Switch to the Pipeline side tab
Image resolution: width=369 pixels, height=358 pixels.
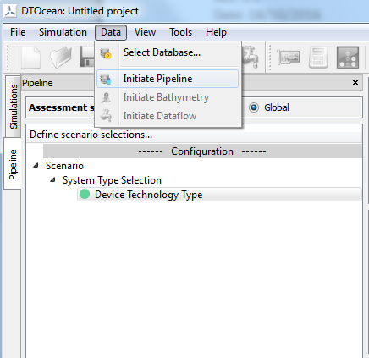click(x=13, y=164)
